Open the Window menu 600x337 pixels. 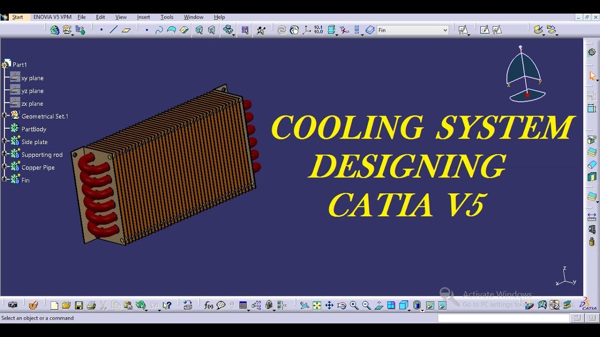coord(194,17)
